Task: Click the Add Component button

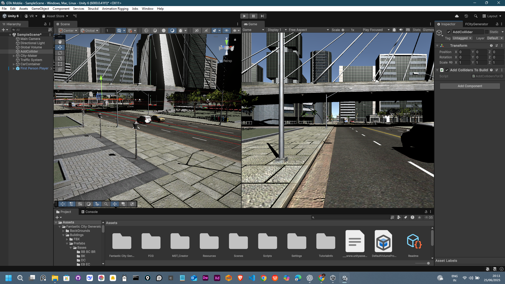Action: pos(470,86)
